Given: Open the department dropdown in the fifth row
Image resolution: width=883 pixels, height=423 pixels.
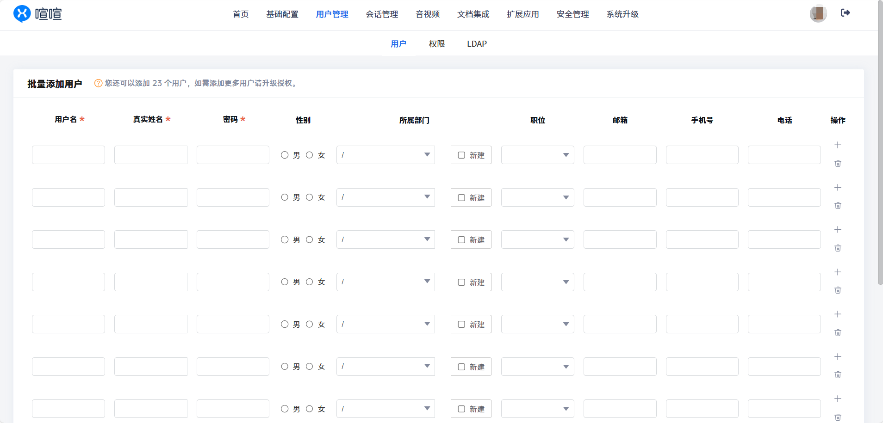Looking at the screenshot, I should [386, 324].
